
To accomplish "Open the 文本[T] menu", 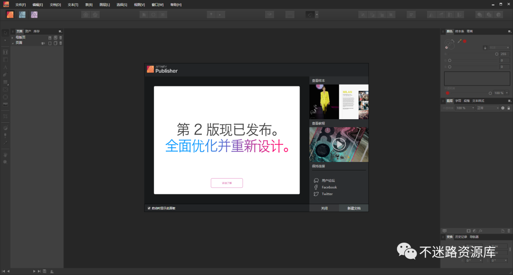I will coord(73,5).
